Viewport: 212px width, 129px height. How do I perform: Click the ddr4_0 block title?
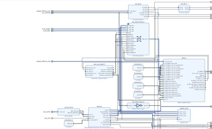pos(184,58)
